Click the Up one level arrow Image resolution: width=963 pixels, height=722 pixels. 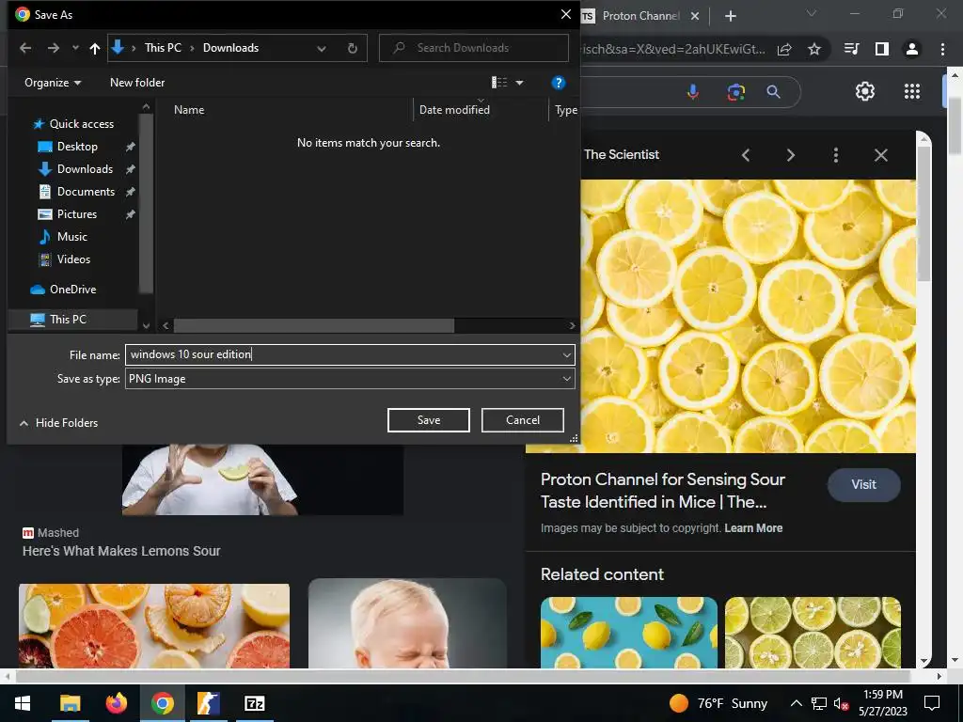(x=94, y=48)
